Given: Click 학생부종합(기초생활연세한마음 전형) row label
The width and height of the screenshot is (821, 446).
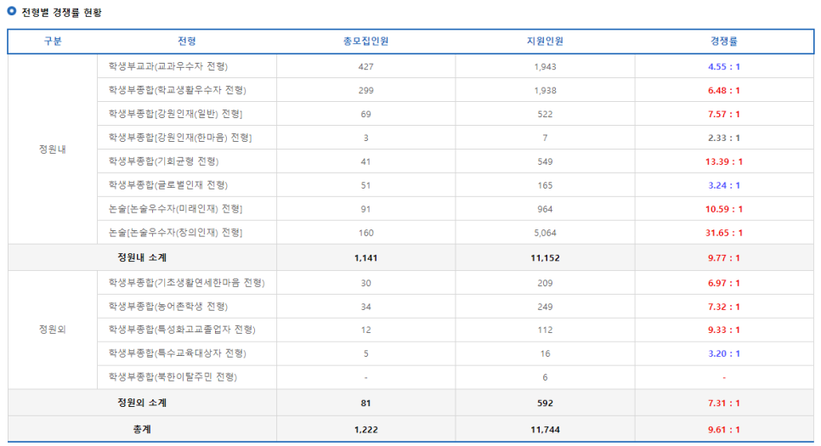Looking at the screenshot, I should tap(186, 283).
